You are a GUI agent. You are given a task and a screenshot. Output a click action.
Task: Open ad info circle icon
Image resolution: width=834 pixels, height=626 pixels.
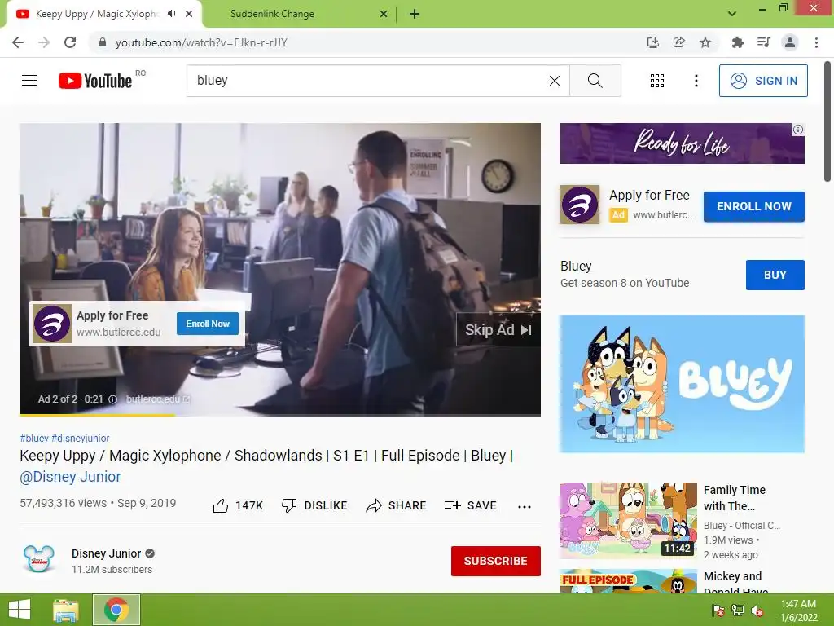pyautogui.click(x=112, y=399)
